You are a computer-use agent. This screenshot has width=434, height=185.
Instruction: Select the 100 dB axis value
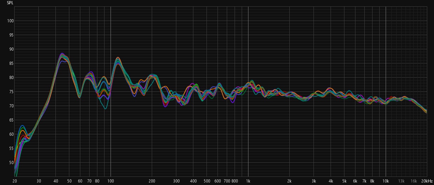click(10, 21)
